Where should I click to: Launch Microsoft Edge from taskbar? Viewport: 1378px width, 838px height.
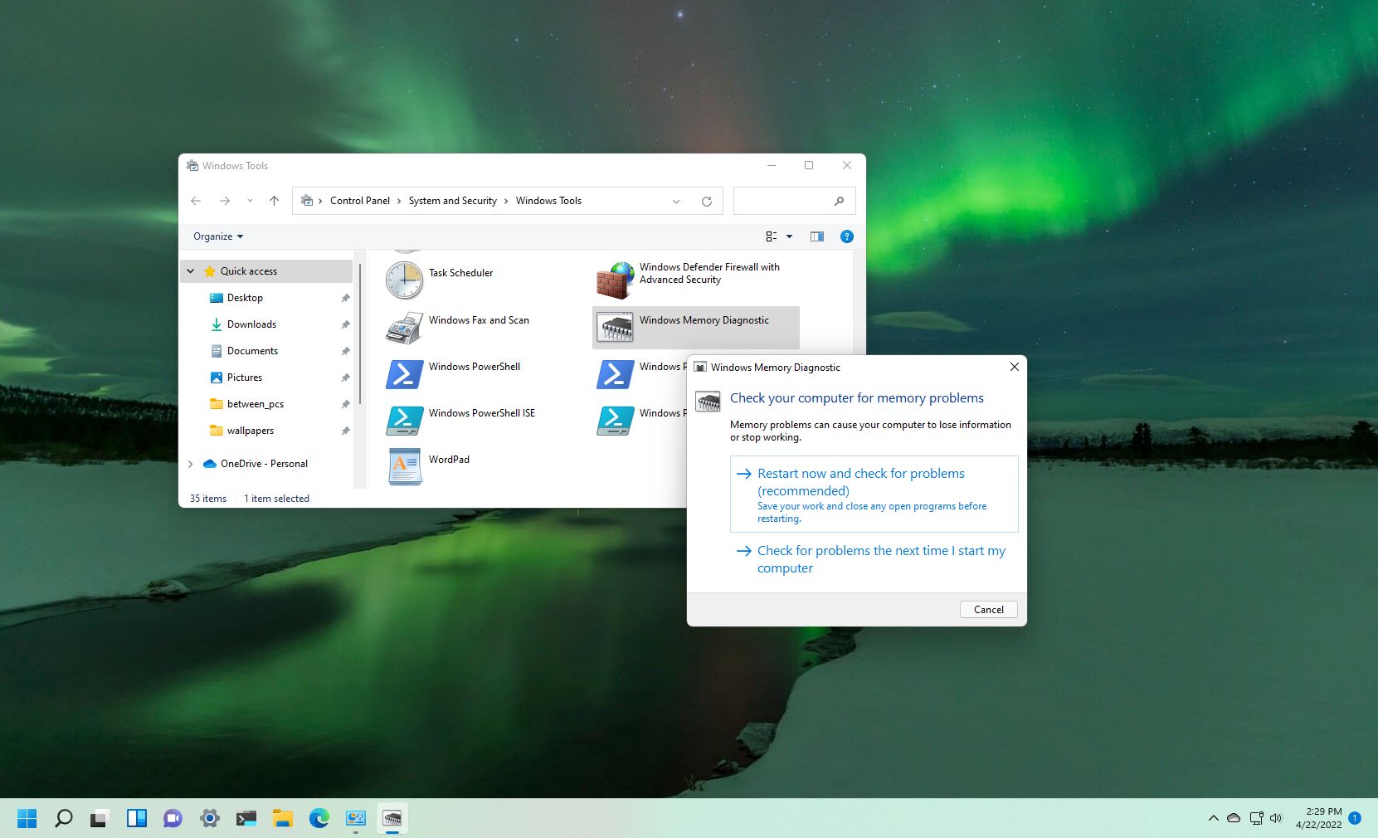pos(319,818)
